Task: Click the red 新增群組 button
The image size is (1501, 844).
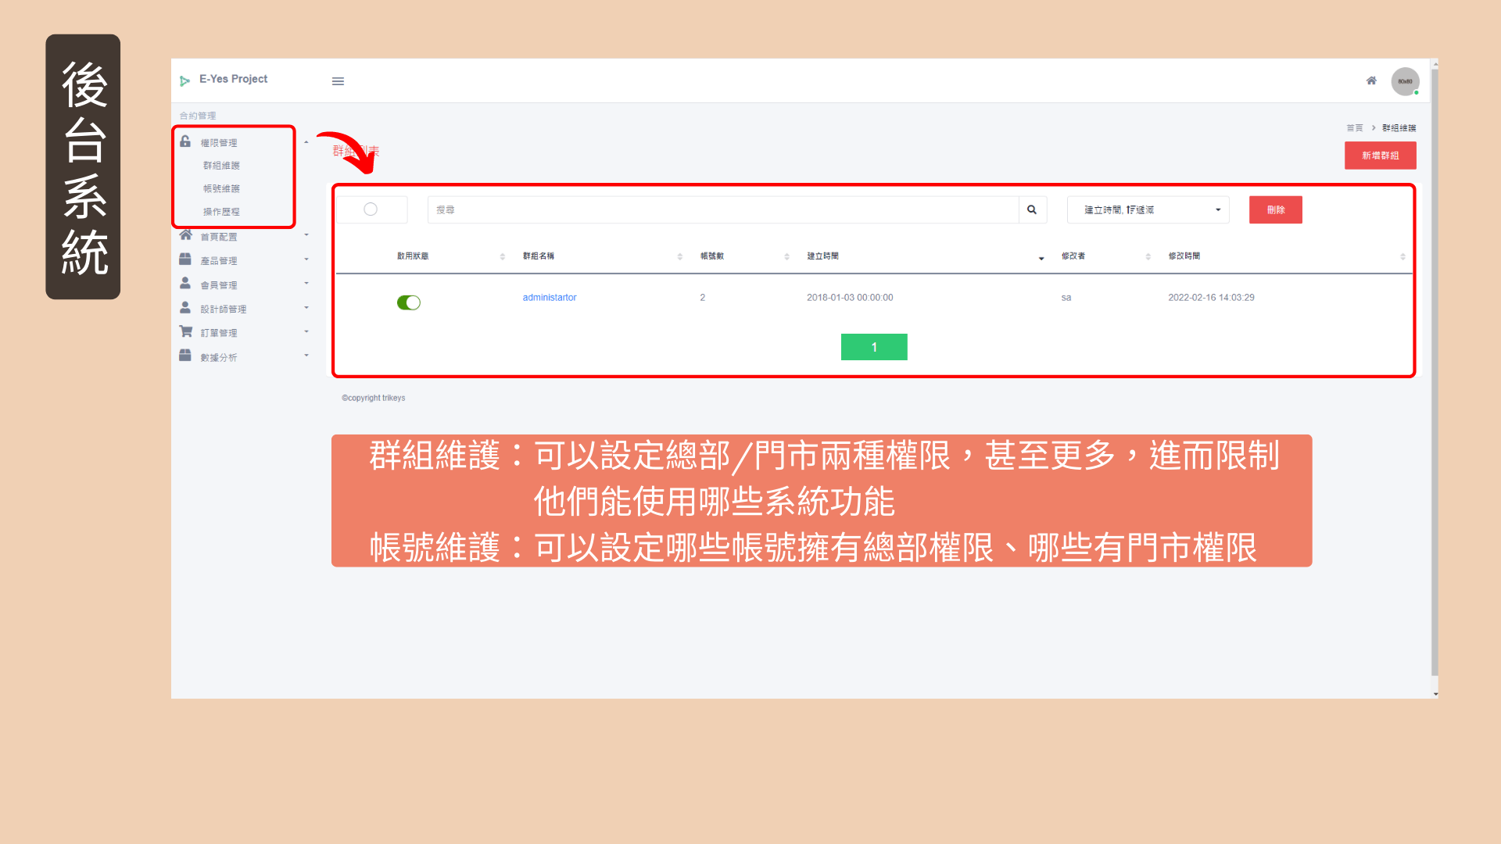Action: pos(1380,156)
